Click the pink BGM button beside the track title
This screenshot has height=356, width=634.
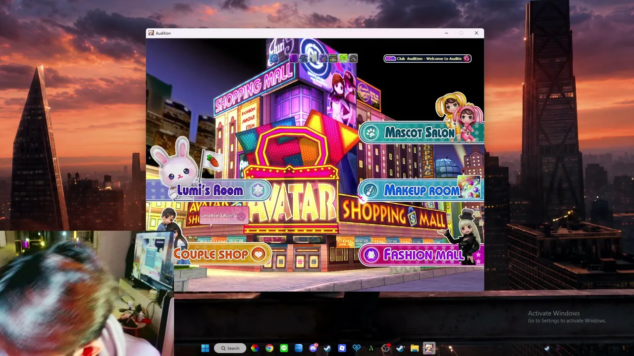pos(466,58)
